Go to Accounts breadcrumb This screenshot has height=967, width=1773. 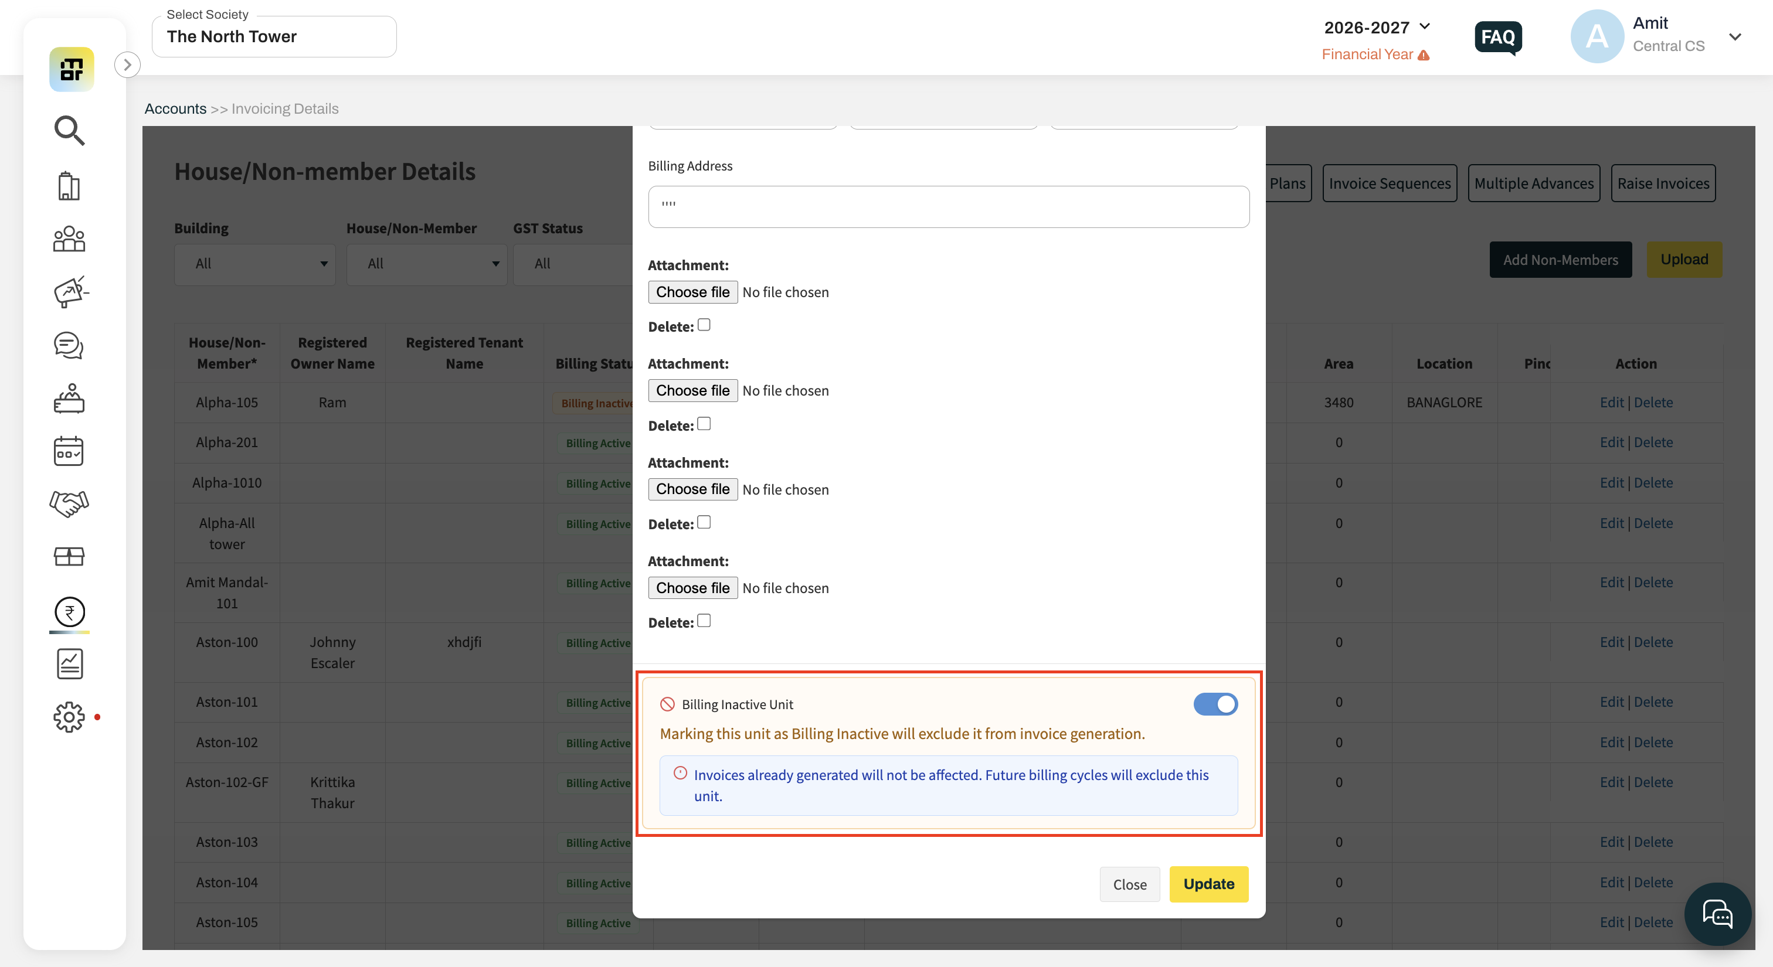point(175,108)
